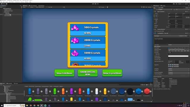Select the blue pill button sprite thumbnail

click(30, 91)
